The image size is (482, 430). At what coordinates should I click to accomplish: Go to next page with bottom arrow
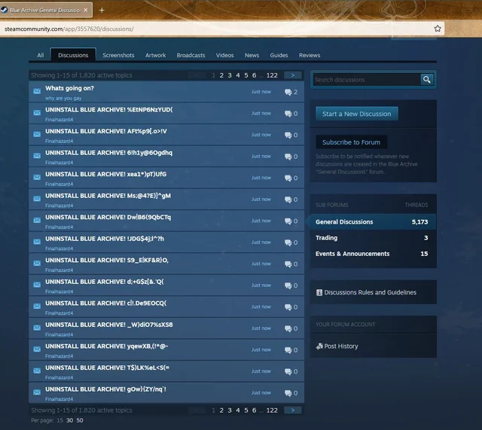coord(293,410)
